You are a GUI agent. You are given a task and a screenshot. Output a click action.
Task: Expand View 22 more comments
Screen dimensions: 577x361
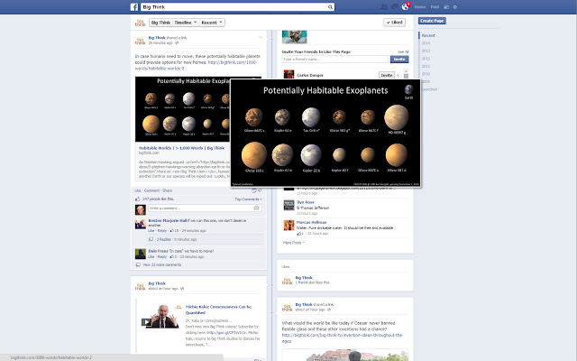[x=162, y=264]
